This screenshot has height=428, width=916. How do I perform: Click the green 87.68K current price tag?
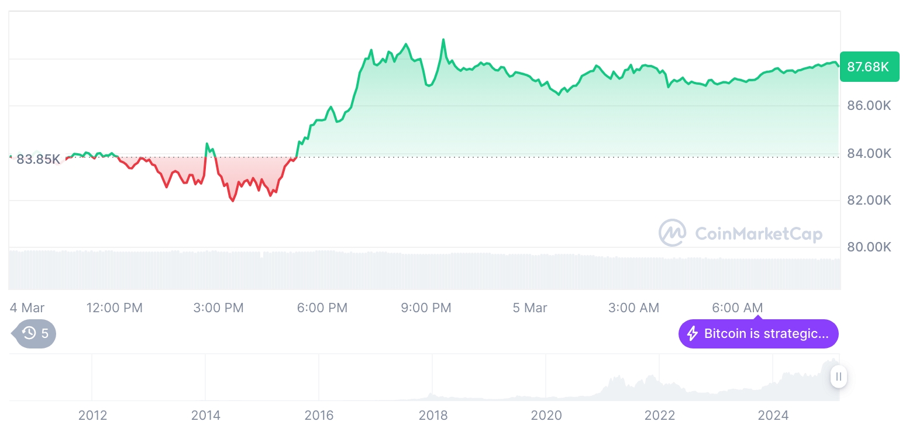pos(869,67)
